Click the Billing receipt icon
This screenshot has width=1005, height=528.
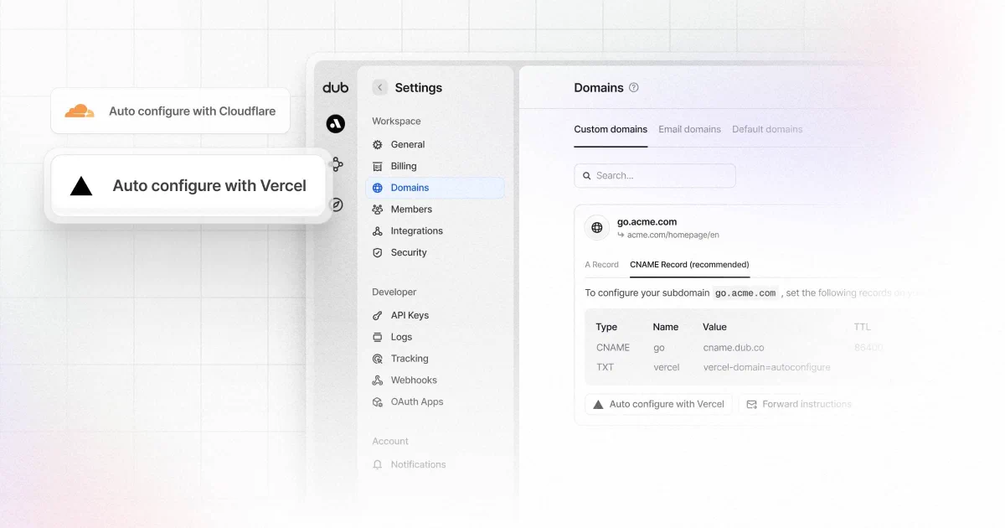pyautogui.click(x=378, y=167)
